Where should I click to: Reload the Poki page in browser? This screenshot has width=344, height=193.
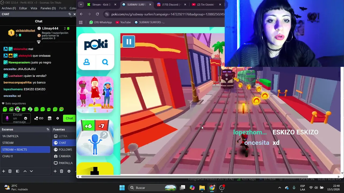point(97,14)
